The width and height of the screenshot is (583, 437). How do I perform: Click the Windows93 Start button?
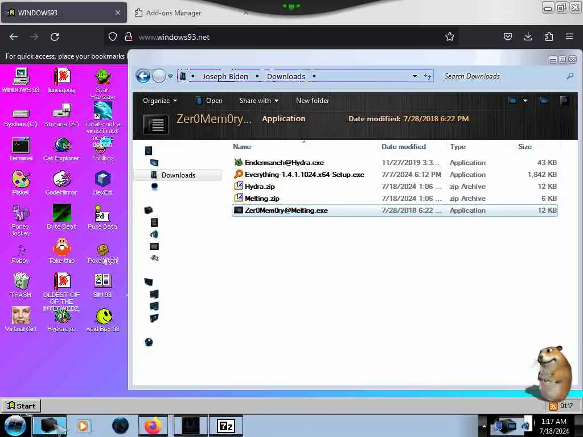[21, 406]
